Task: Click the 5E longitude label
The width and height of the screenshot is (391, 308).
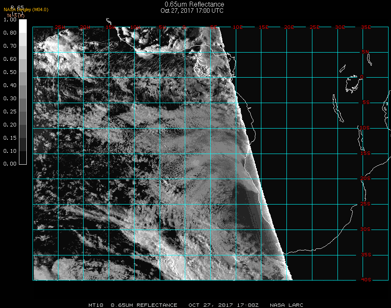Action: [214, 27]
